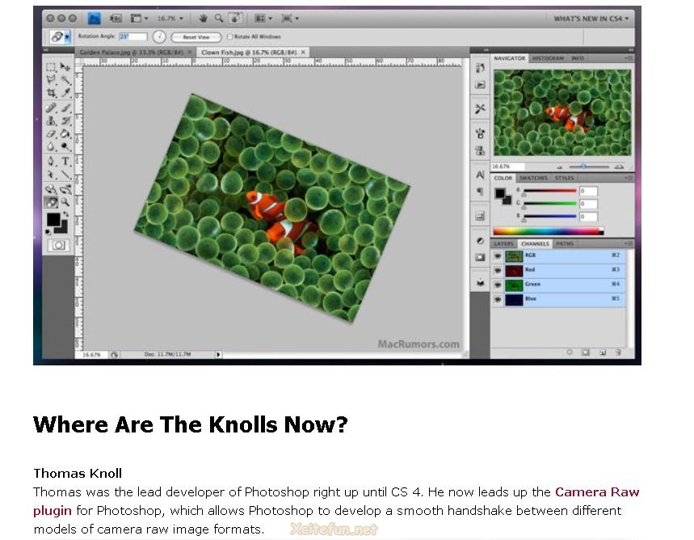Select the History Brush tool
This screenshot has height=540, width=694.
pyautogui.click(x=65, y=120)
